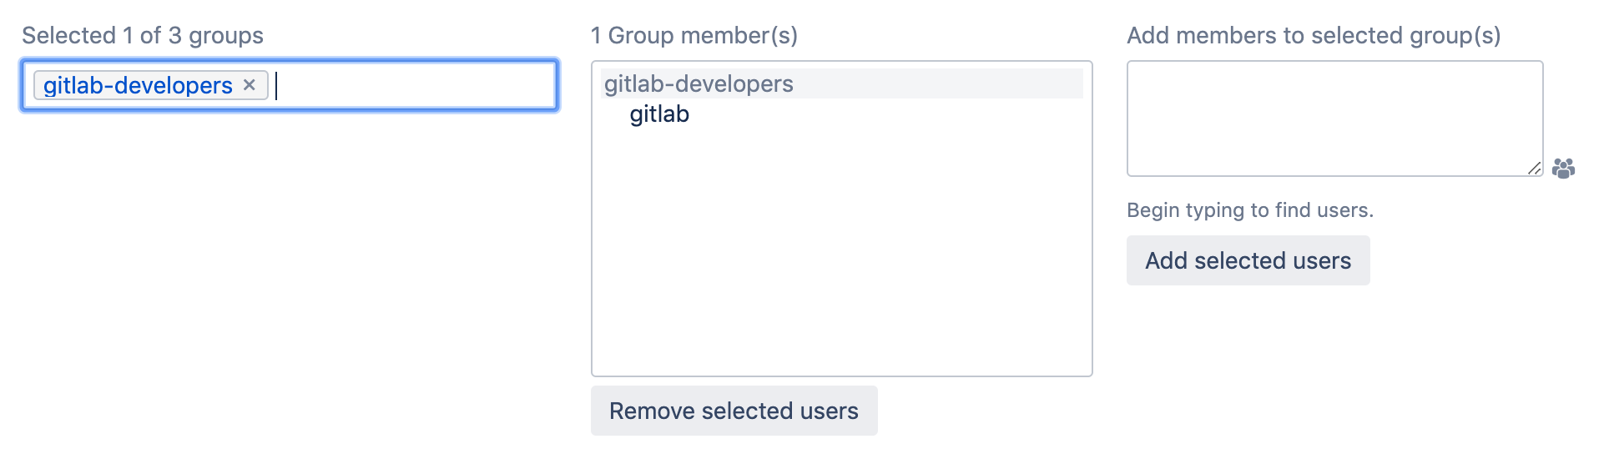
Task: Select the gitlab user in member list
Action: pyautogui.click(x=659, y=114)
